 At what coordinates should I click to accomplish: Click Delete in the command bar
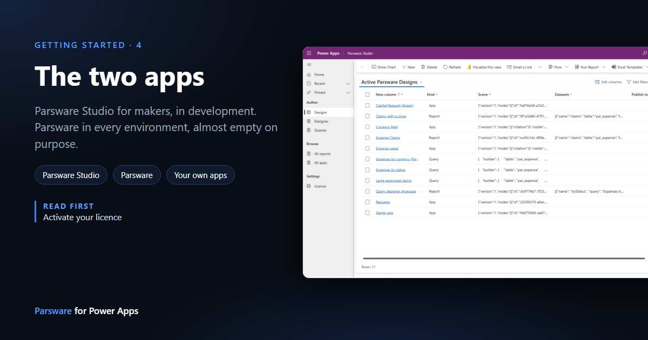429,67
